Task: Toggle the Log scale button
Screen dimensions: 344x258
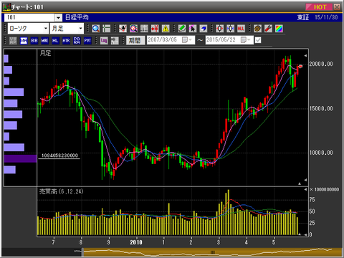Action: point(104,40)
